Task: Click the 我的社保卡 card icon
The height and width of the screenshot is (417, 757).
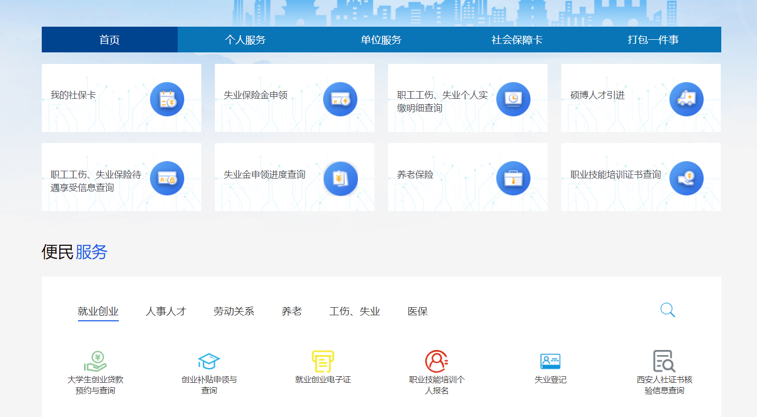Action: [167, 99]
